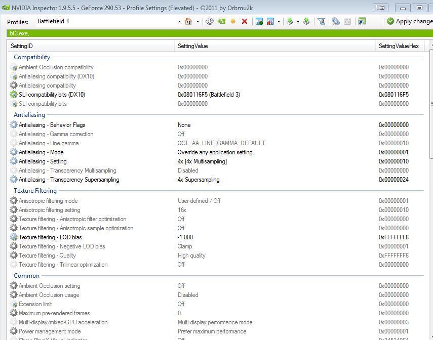Add application to profile icon
433x340 pixels.
point(259,21)
